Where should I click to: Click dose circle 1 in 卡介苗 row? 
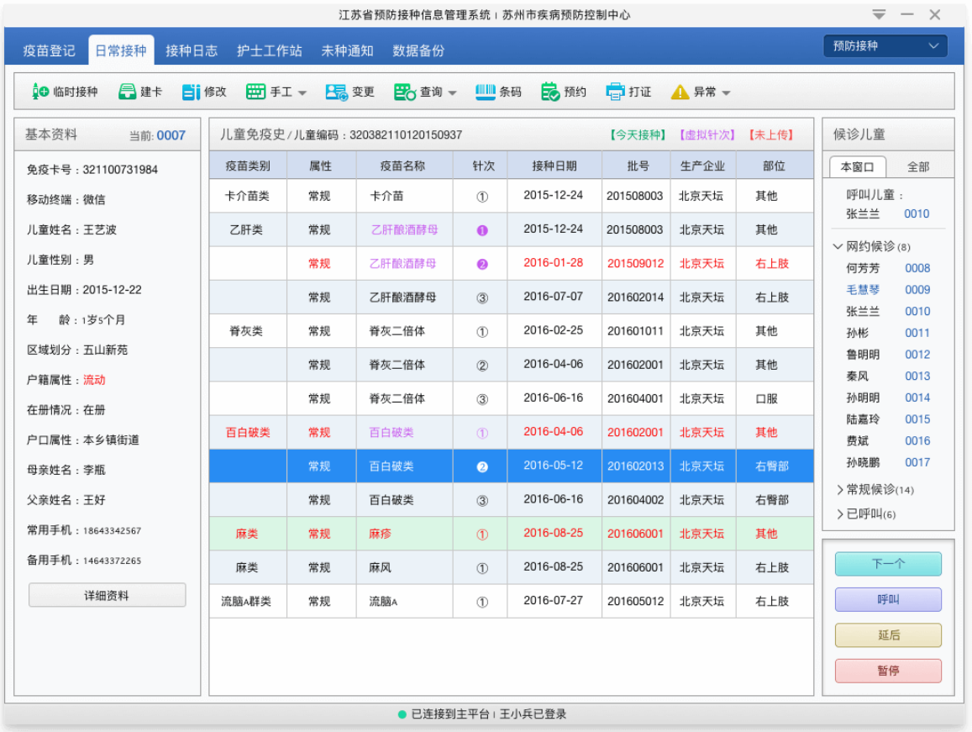(481, 197)
